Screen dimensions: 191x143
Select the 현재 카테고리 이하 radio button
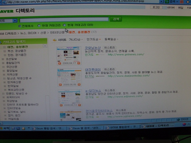[x=64, y=25]
